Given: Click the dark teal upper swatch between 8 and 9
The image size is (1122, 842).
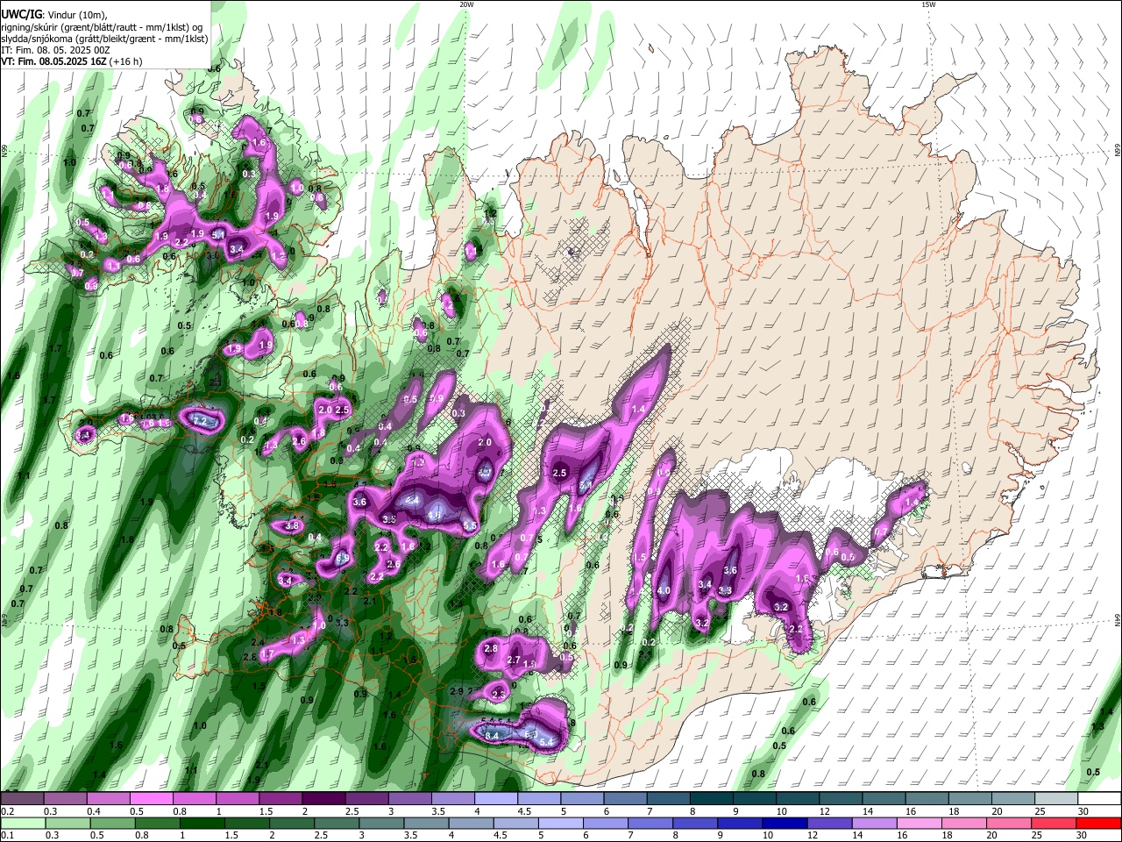Looking at the screenshot, I should (711, 799).
